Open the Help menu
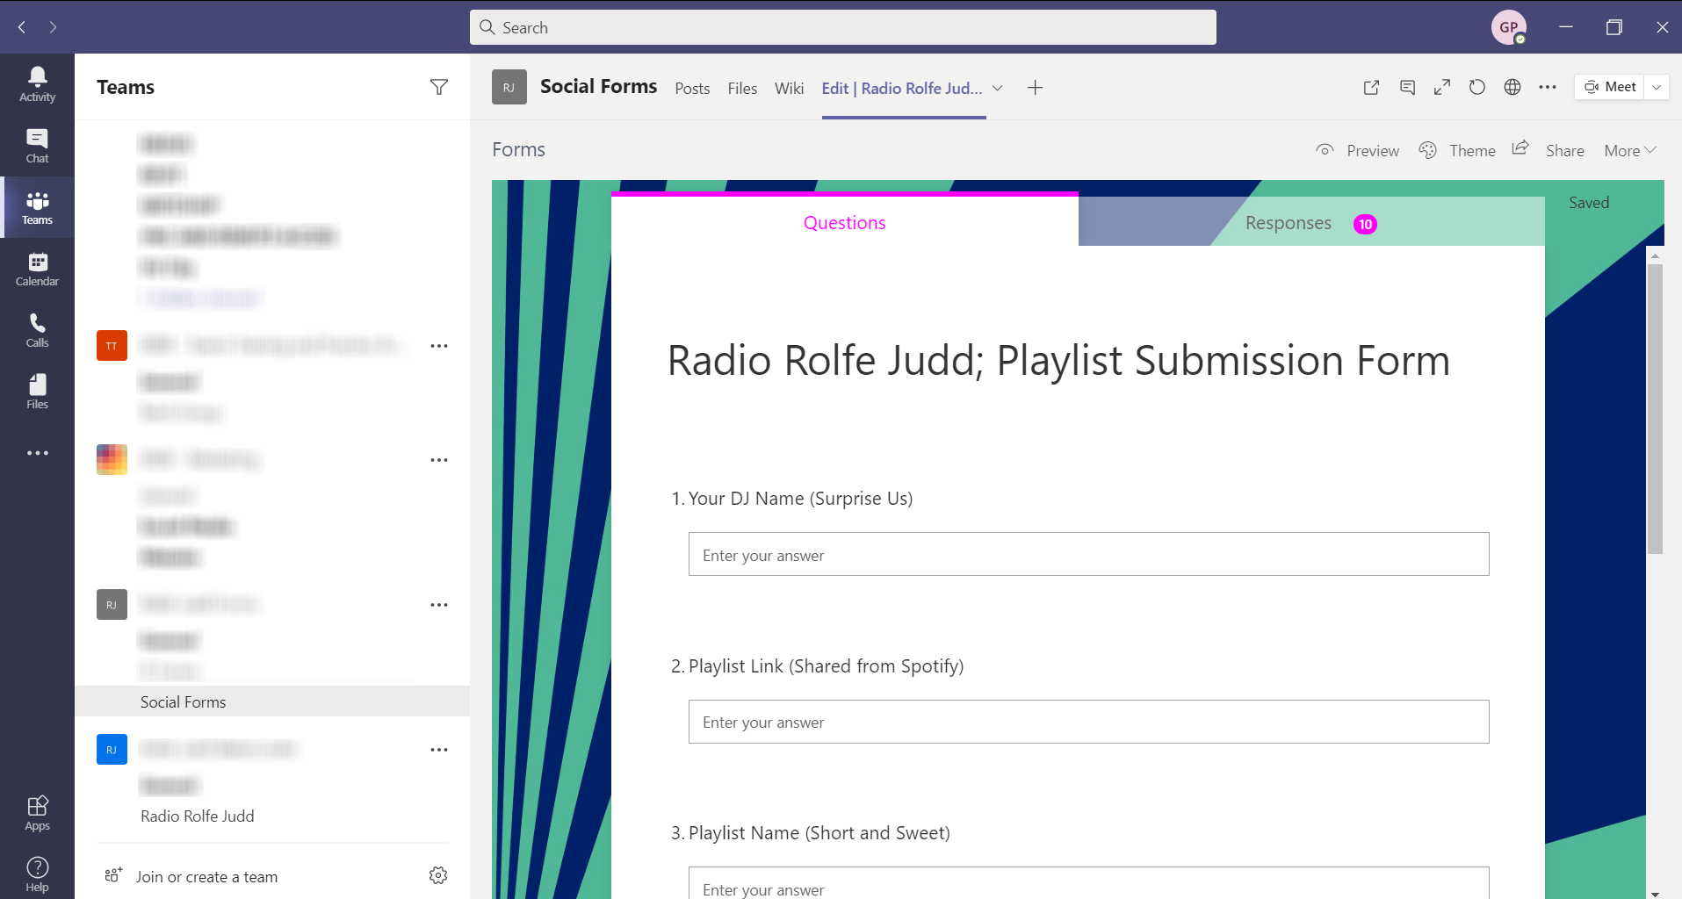This screenshot has width=1682, height=899. coord(37,874)
